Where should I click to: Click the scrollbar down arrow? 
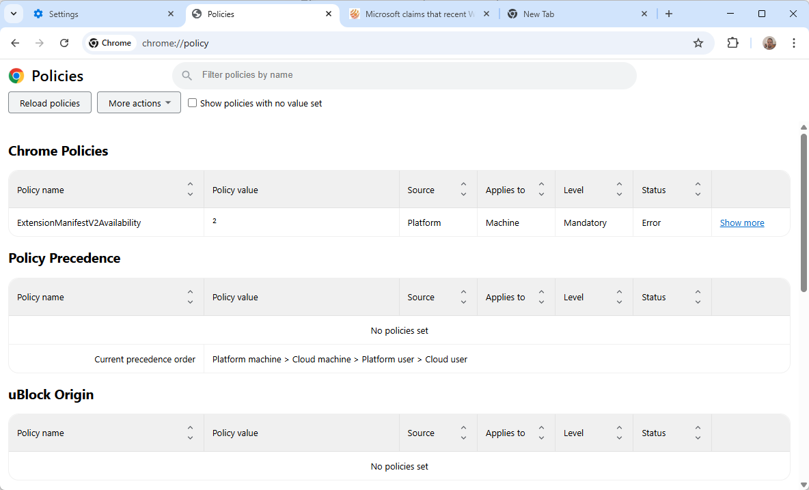(x=804, y=485)
